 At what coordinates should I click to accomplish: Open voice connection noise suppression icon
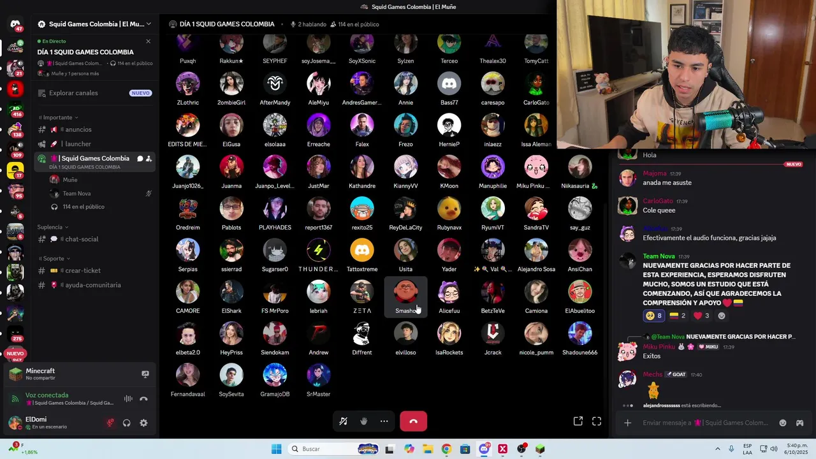coord(128,399)
